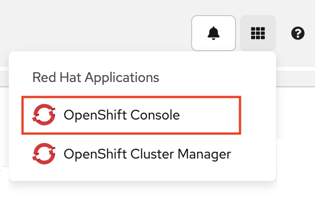Close the application launcher grid menu
Viewport: 315px width, 201px height.
(258, 33)
